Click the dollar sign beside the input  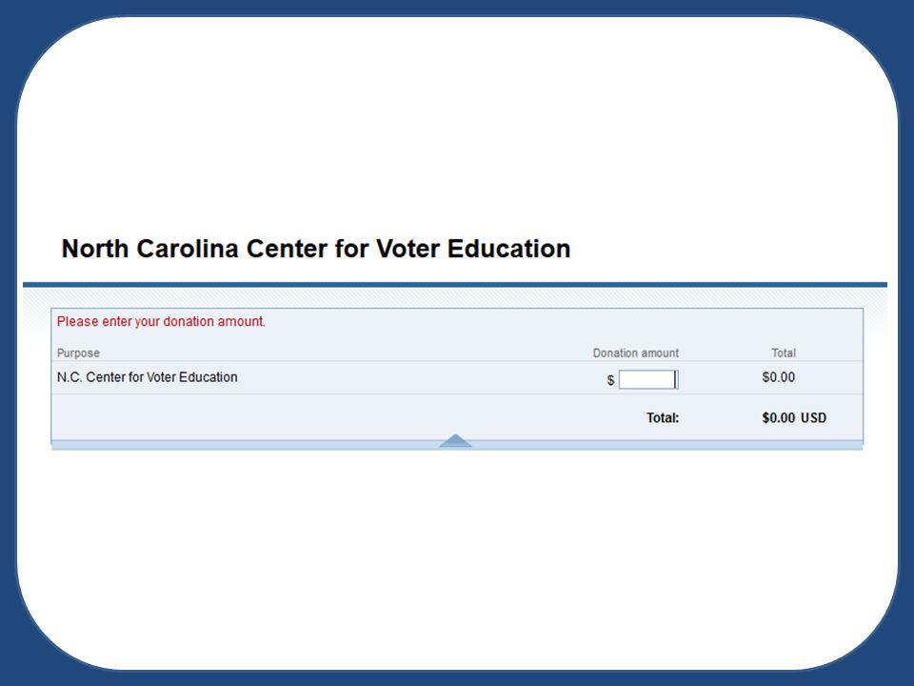[610, 380]
